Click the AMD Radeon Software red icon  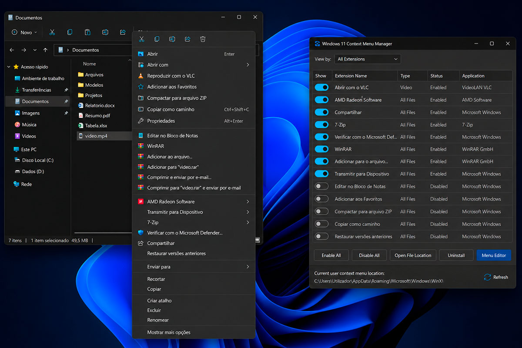click(x=141, y=201)
